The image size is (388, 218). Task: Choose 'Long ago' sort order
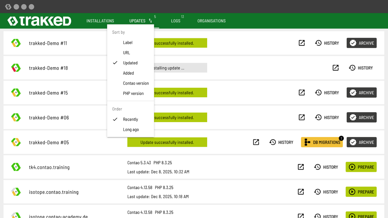tap(131, 129)
